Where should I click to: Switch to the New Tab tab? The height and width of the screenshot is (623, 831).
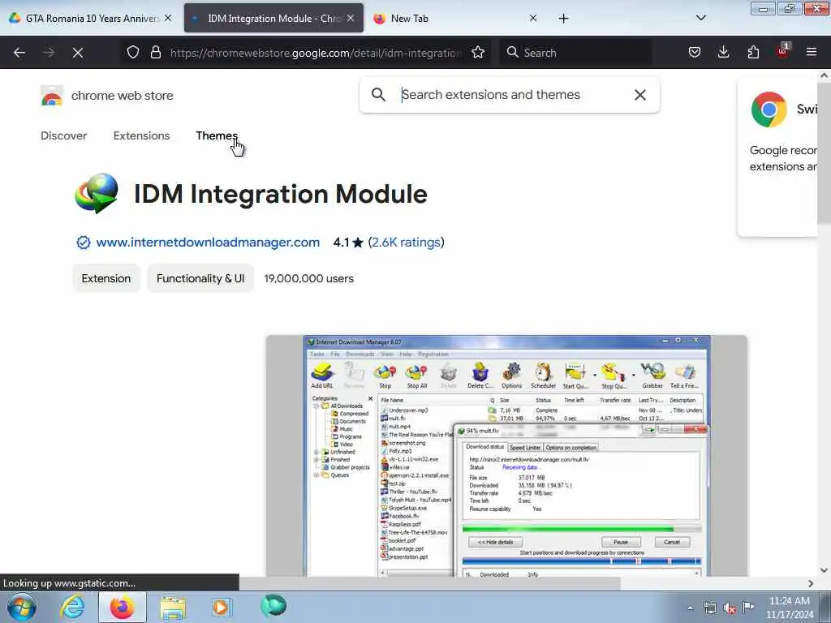[x=453, y=19]
